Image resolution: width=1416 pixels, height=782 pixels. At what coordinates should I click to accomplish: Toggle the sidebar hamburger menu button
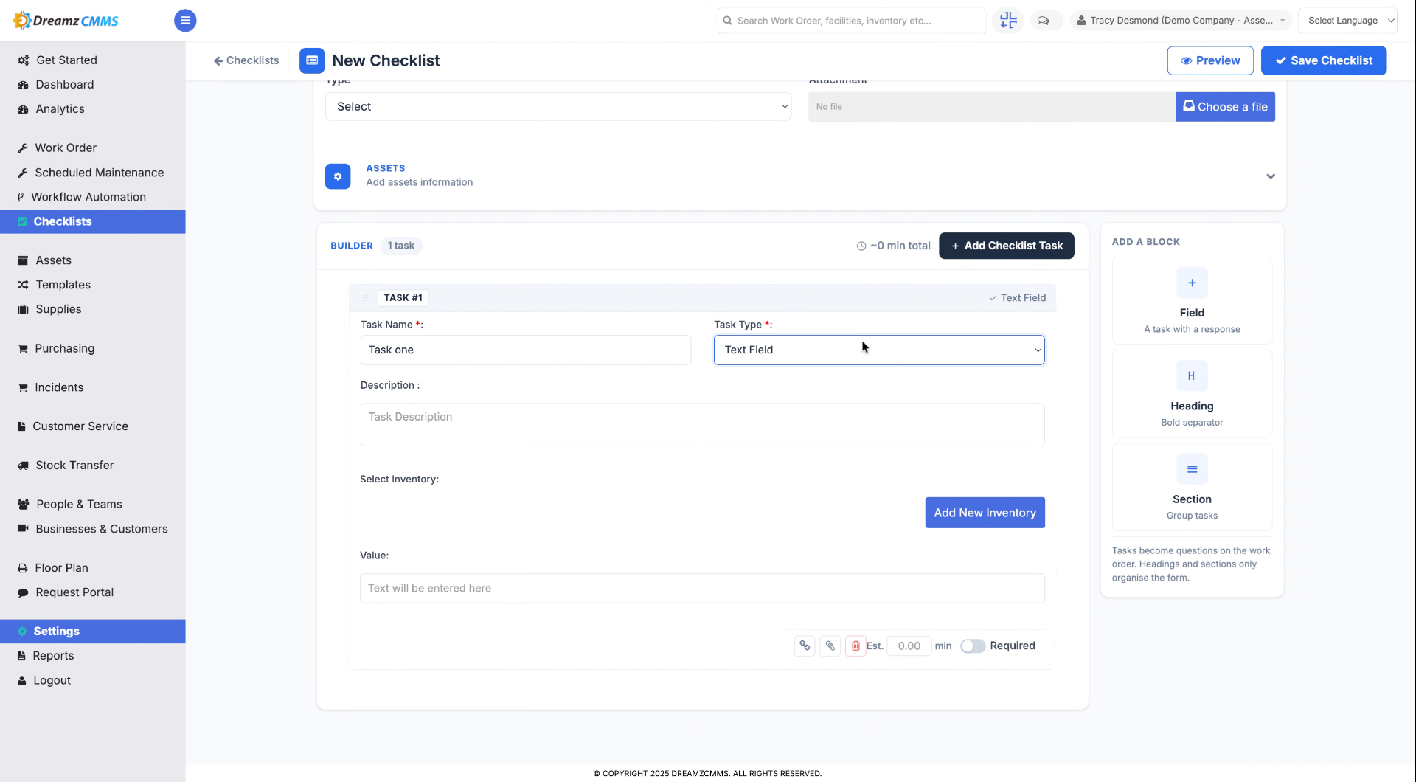185,21
